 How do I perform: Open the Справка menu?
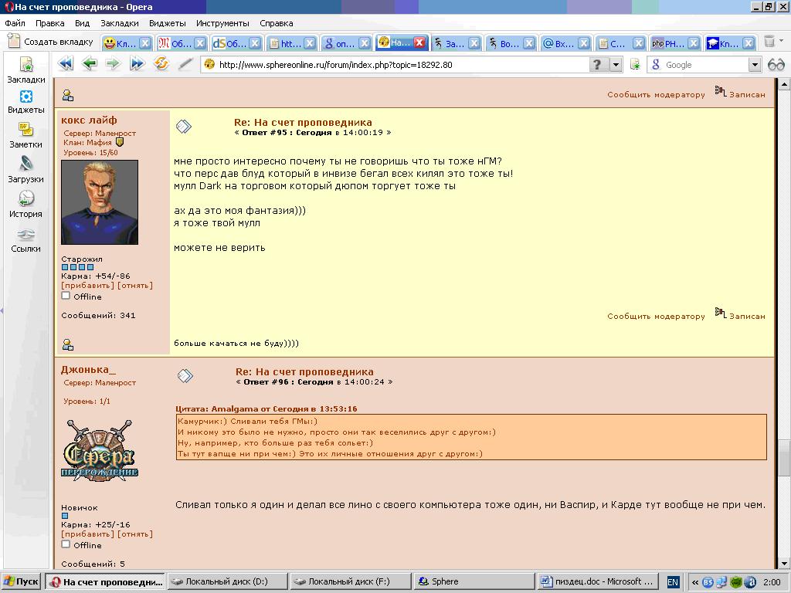point(276,23)
